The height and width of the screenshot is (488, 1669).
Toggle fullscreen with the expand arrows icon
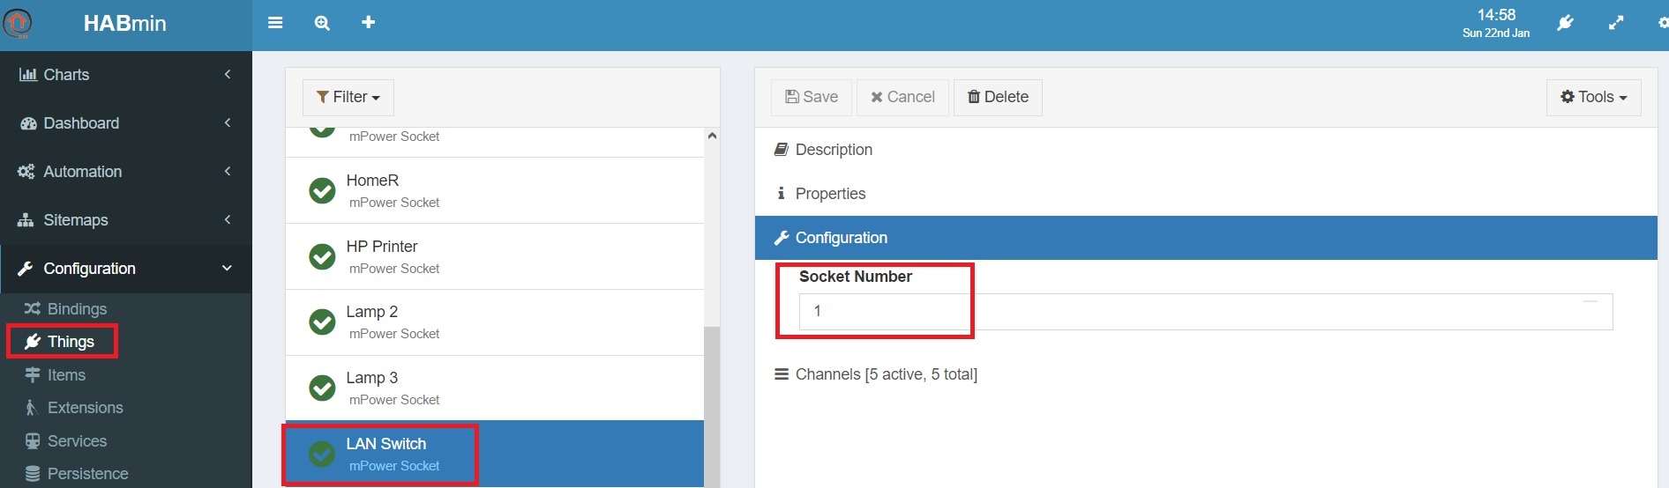(x=1615, y=23)
